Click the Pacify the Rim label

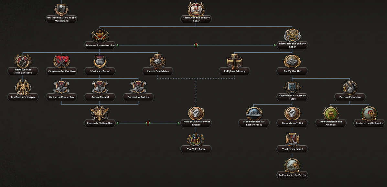click(292, 71)
